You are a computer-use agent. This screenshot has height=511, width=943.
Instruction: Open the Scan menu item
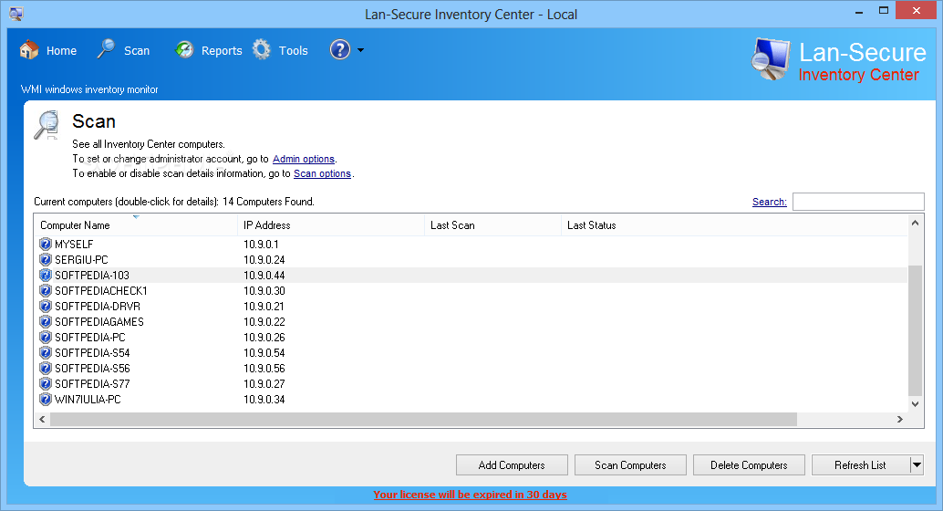[137, 50]
